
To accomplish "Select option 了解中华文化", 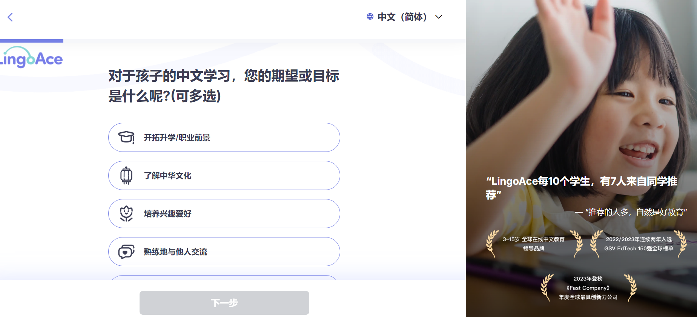I will tap(224, 176).
